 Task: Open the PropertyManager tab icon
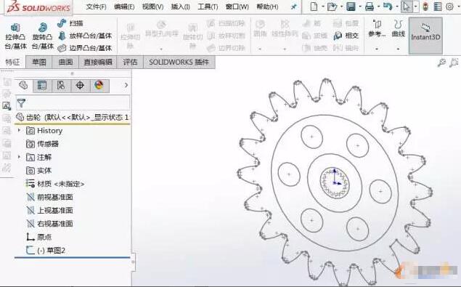(x=42, y=85)
